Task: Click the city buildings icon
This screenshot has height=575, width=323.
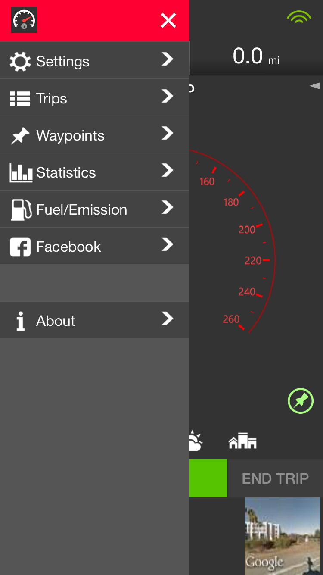Action: pyautogui.click(x=242, y=441)
